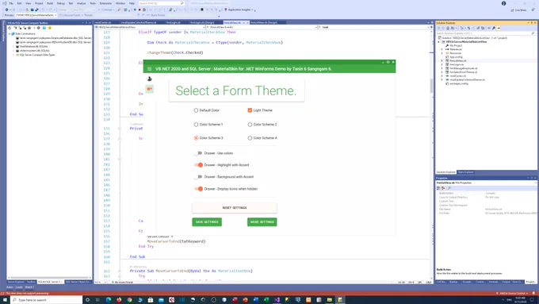Image resolution: width=539 pixels, height=304 pixels.
Task: Click Continue button in debug toolbar
Action: tap(106, 10)
